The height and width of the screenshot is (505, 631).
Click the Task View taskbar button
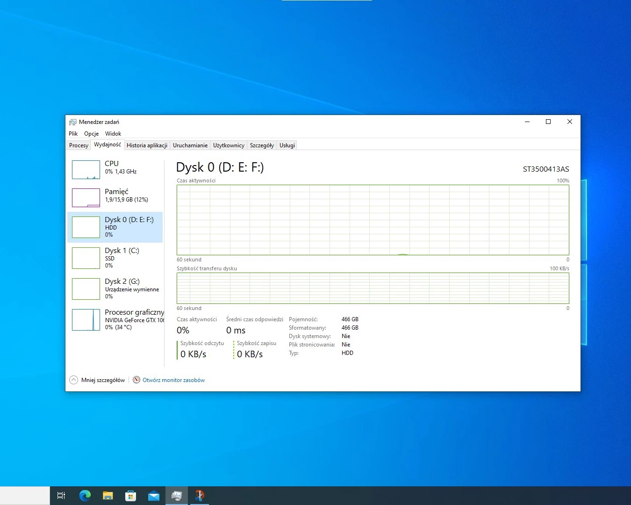coord(61,496)
